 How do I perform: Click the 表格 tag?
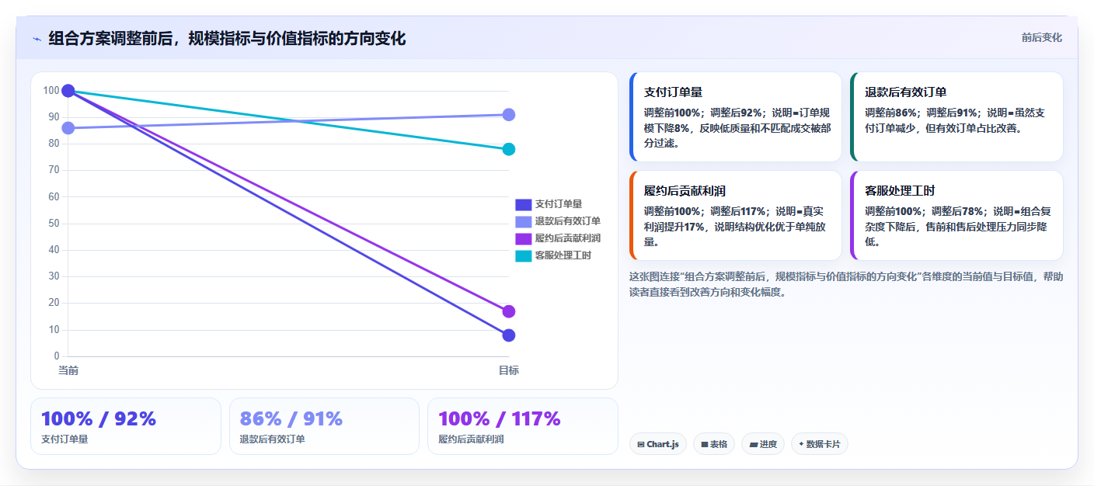[x=713, y=444]
